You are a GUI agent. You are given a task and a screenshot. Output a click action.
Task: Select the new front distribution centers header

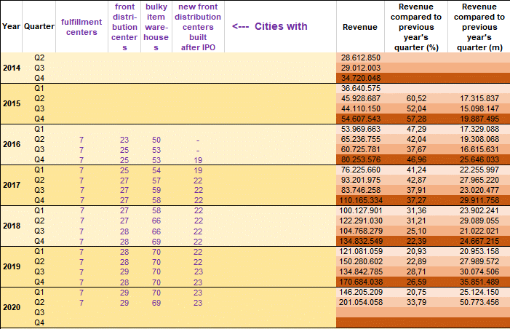[198, 27]
